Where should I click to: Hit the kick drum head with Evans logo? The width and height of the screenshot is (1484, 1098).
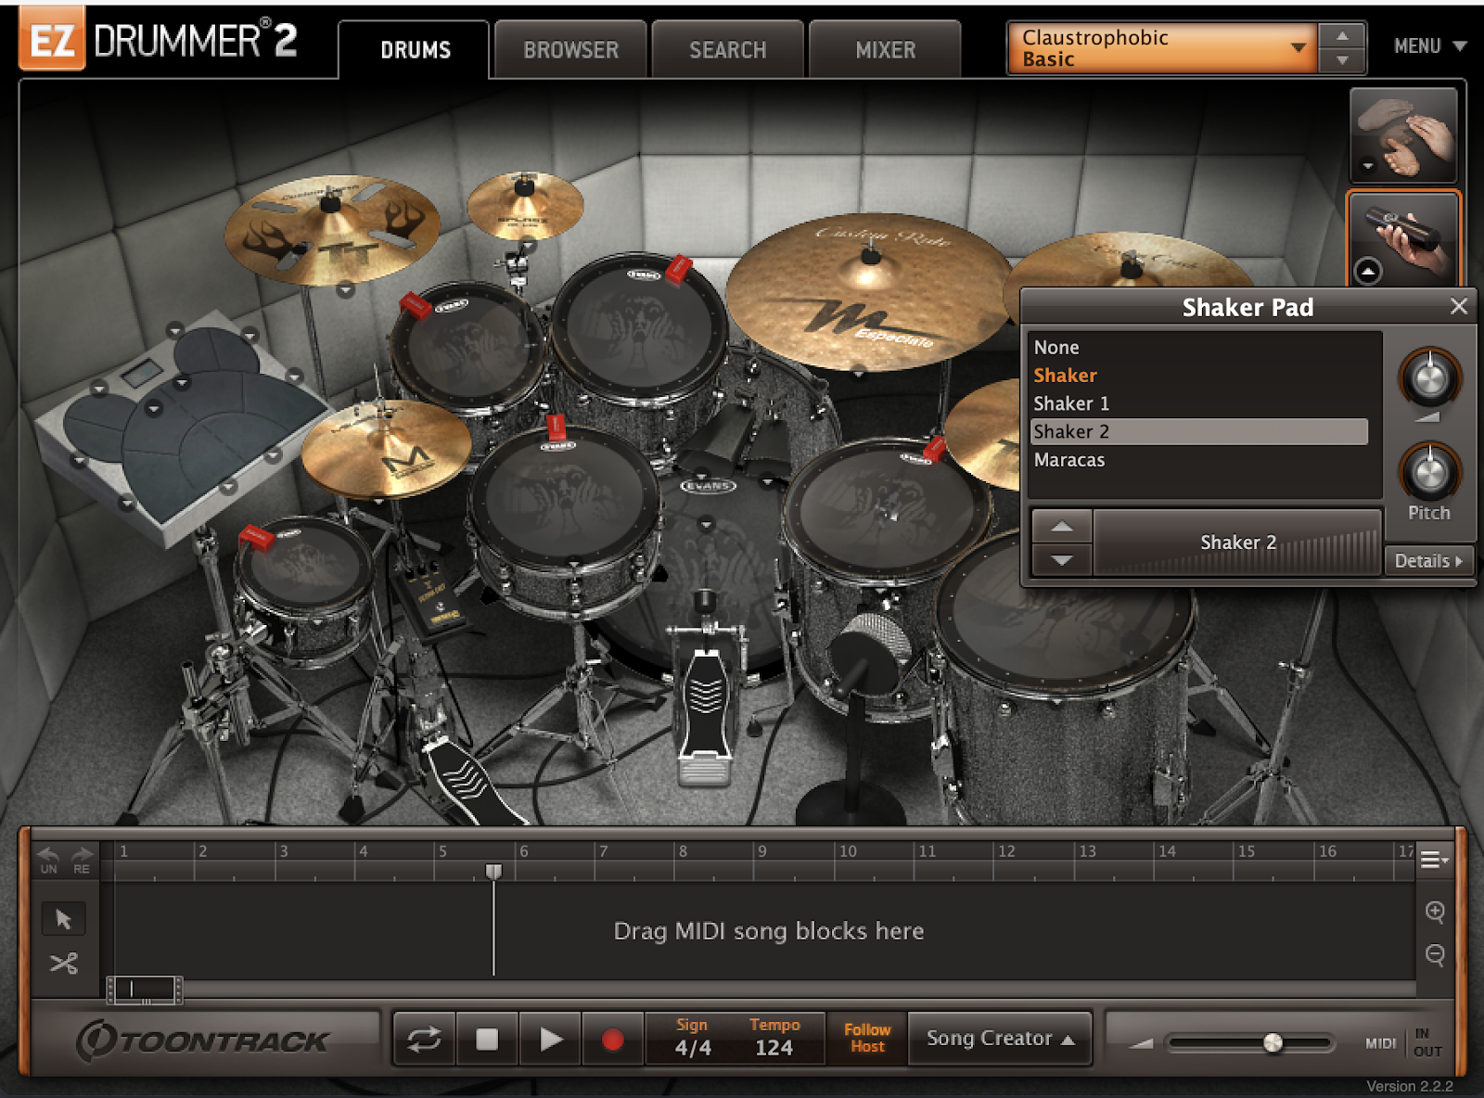(x=710, y=566)
